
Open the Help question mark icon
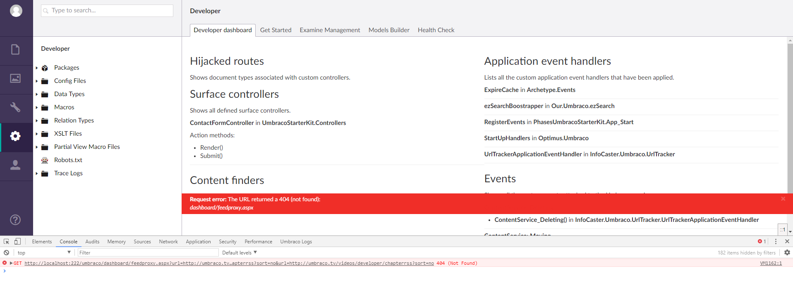(15, 220)
